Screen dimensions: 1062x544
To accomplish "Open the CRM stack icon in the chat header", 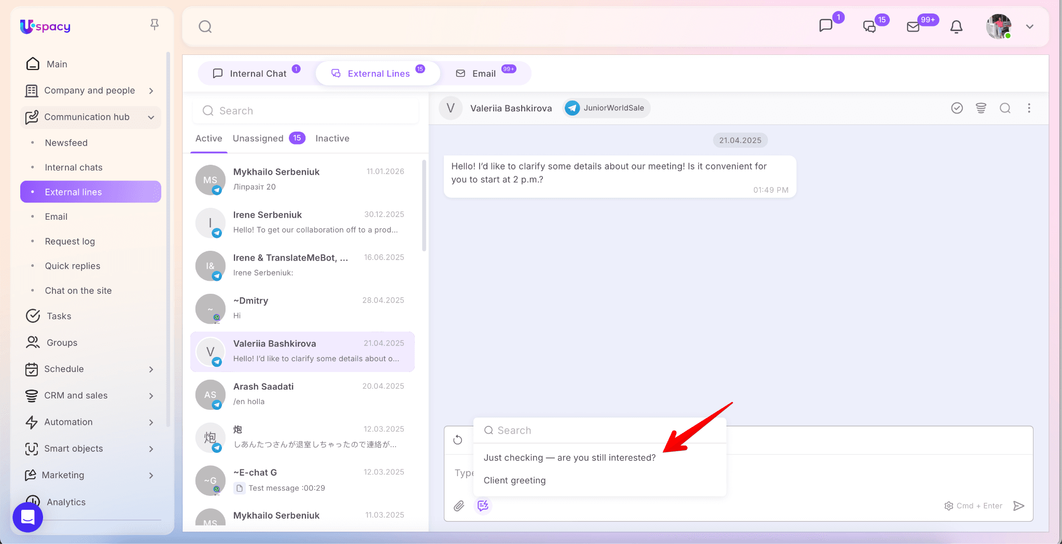I will pos(981,108).
